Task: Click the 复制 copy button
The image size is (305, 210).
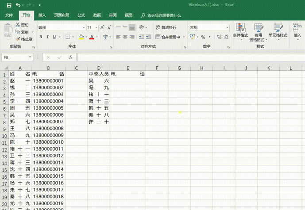Action: 22,32
